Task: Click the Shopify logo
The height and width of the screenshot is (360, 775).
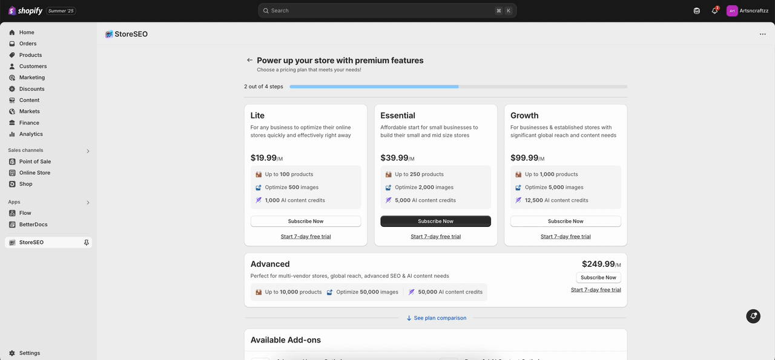Action: pyautogui.click(x=25, y=11)
